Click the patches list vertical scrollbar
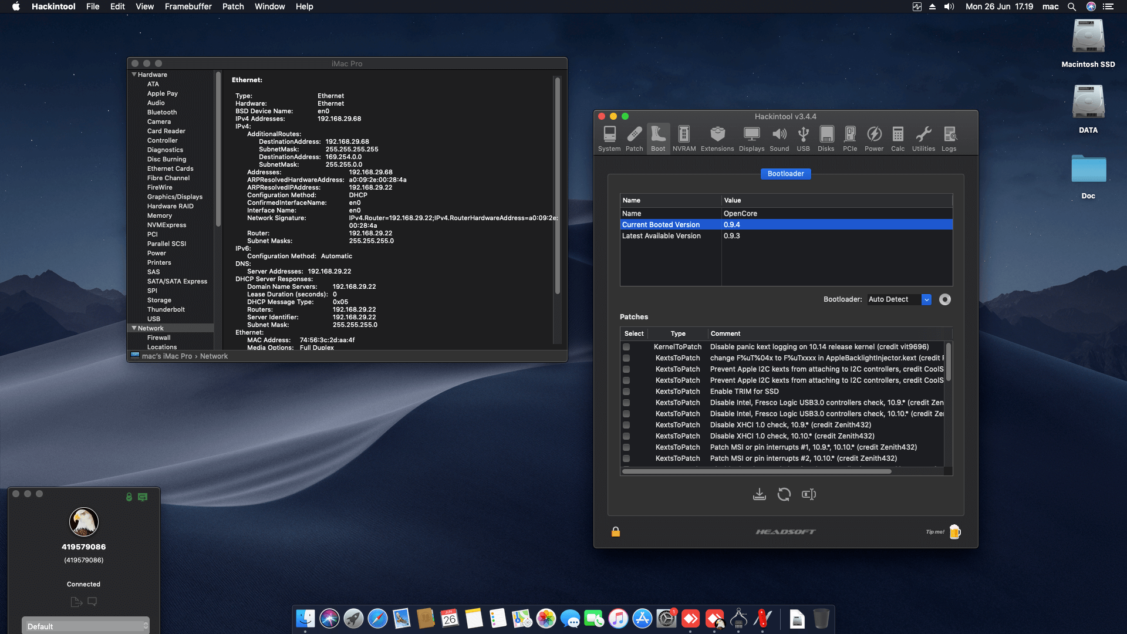Screen dimensions: 1127x634 [948, 362]
